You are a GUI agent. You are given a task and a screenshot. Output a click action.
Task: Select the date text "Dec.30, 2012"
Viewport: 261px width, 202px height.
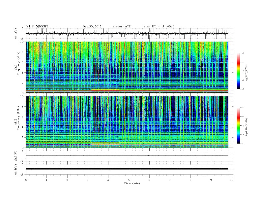point(92,26)
